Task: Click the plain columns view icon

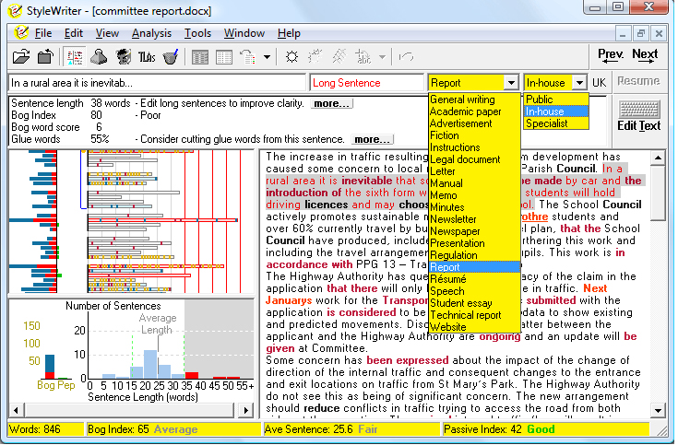Action: [224, 56]
